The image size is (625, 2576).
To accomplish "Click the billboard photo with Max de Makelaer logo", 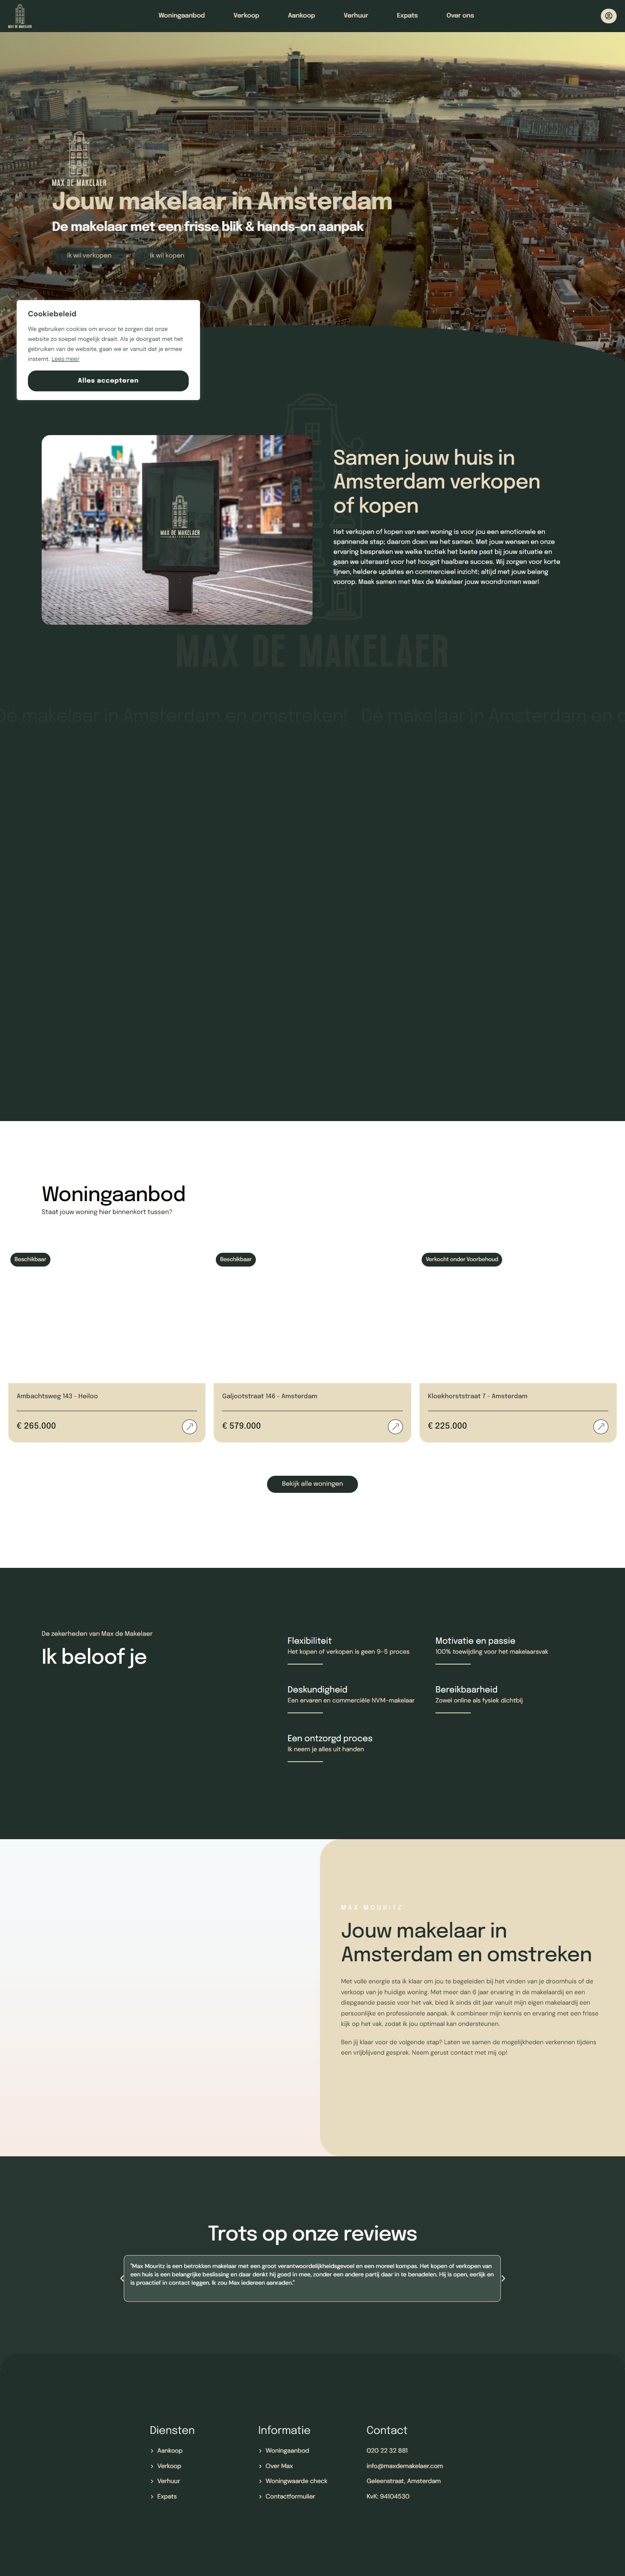I will tap(177, 530).
